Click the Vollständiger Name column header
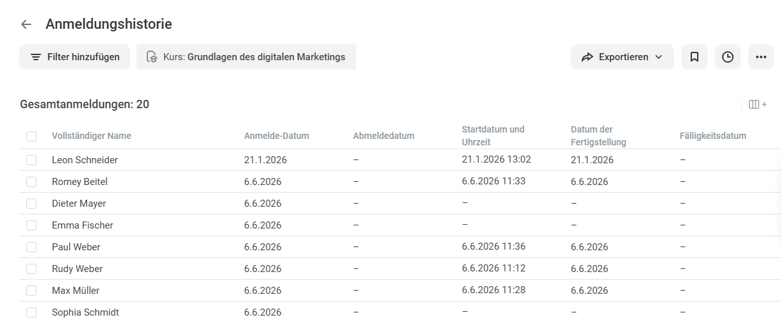This screenshot has width=781, height=322. (92, 136)
